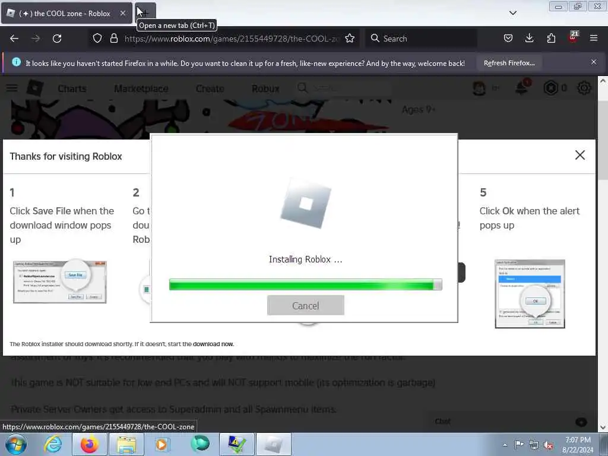
Task: Click the red extension badge showing 21
Action: (x=573, y=37)
